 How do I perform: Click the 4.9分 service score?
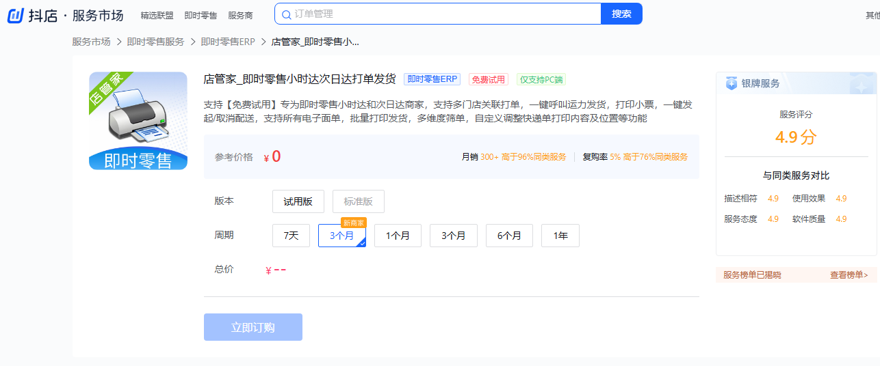796,137
